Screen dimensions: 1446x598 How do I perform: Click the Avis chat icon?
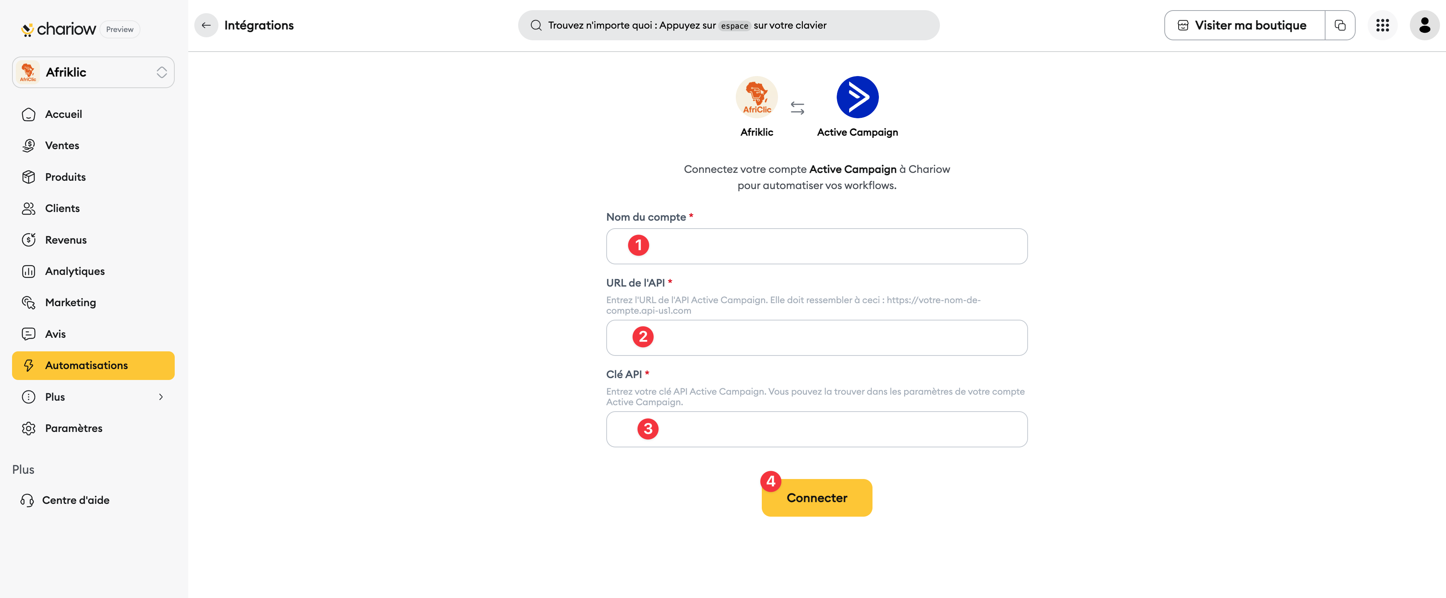(29, 334)
